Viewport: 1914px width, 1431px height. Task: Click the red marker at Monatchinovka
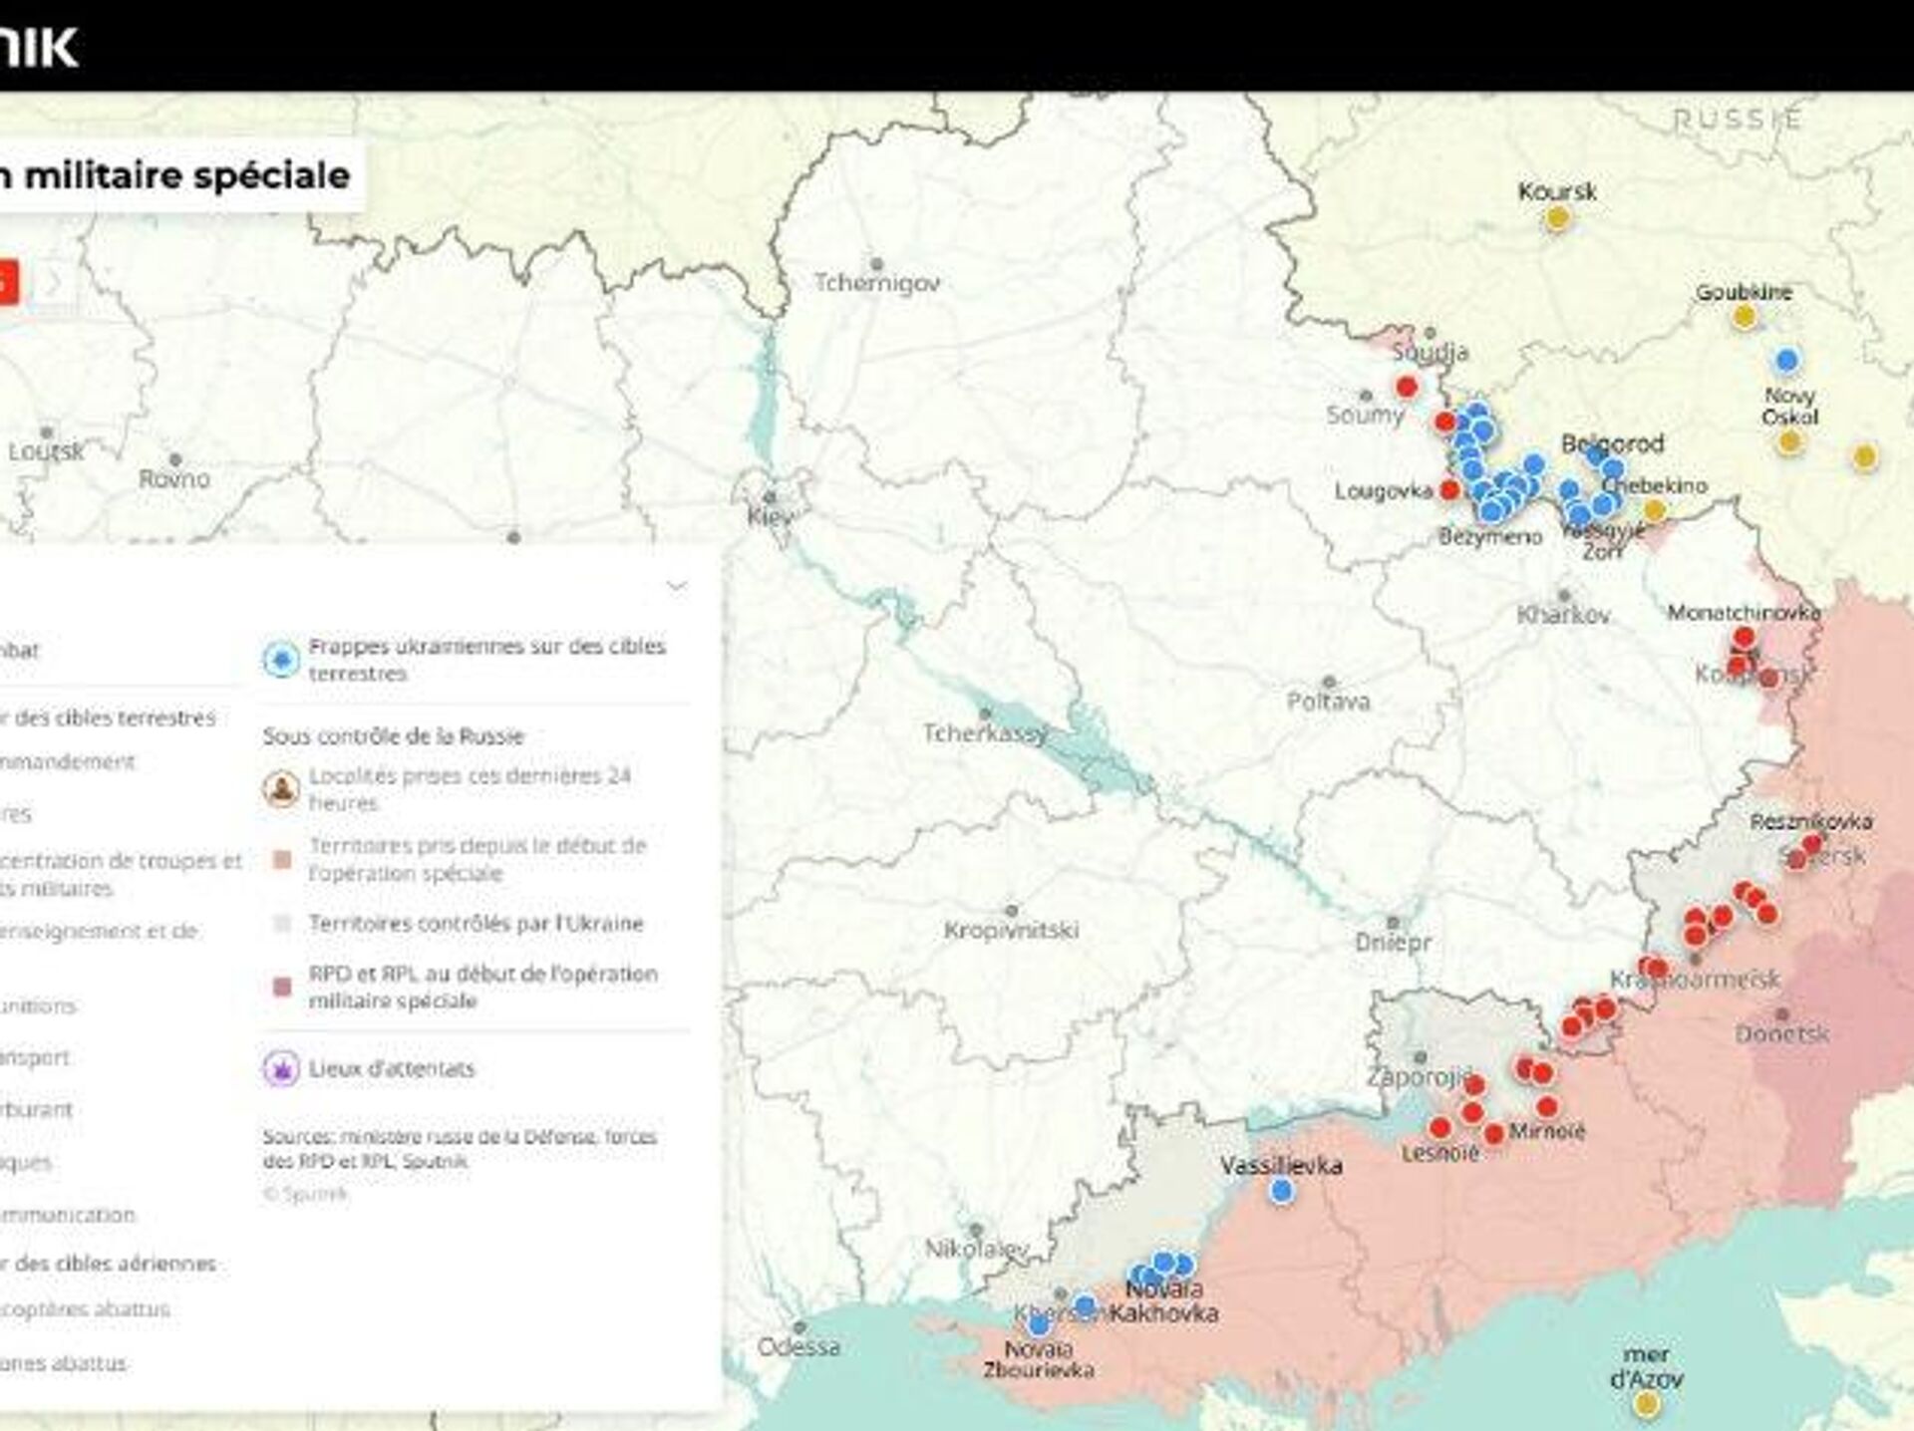pyautogui.click(x=1744, y=637)
